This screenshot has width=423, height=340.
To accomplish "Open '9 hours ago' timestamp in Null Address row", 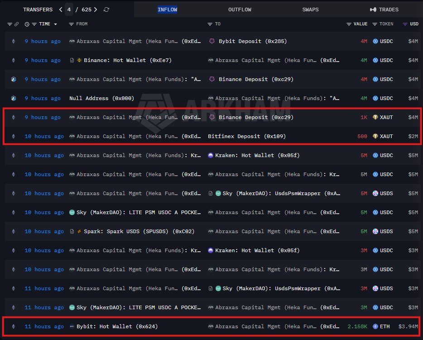I will click(43, 98).
